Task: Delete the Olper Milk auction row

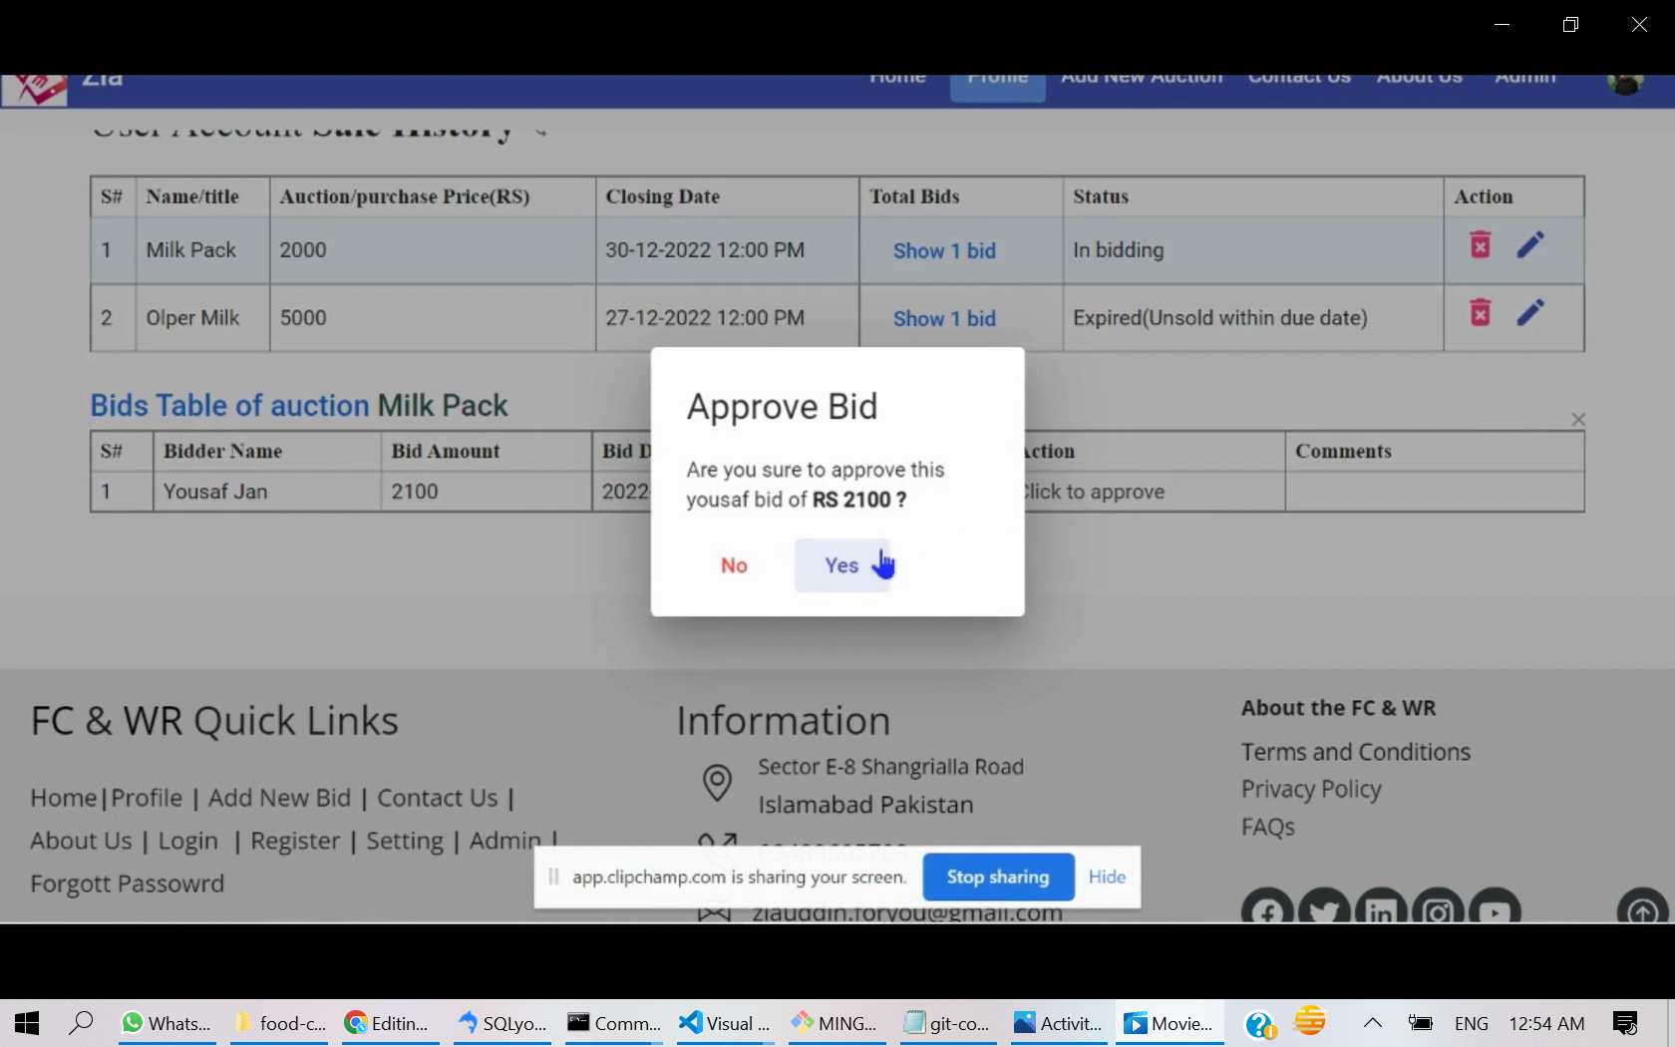Action: (1481, 313)
